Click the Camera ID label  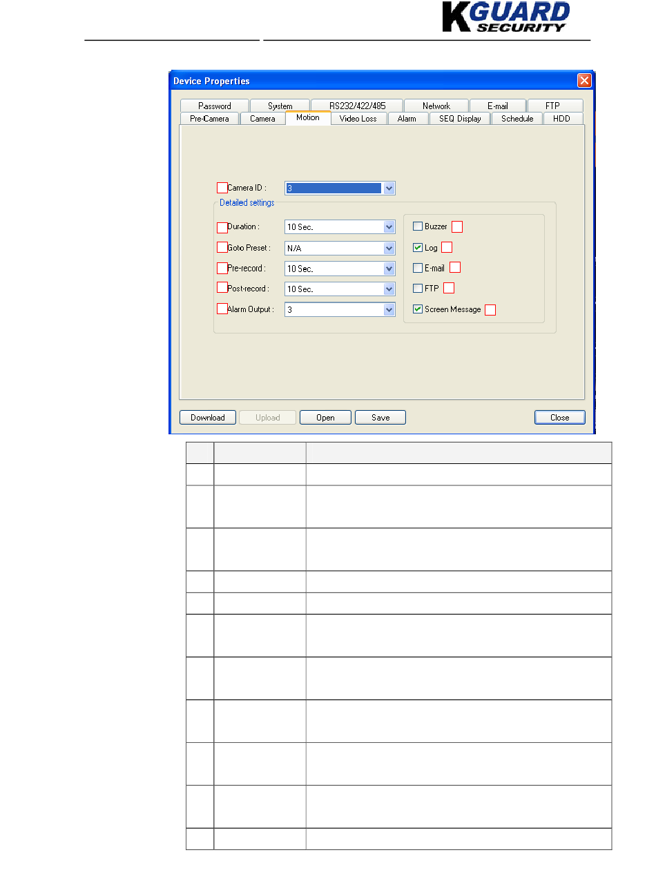tap(247, 188)
